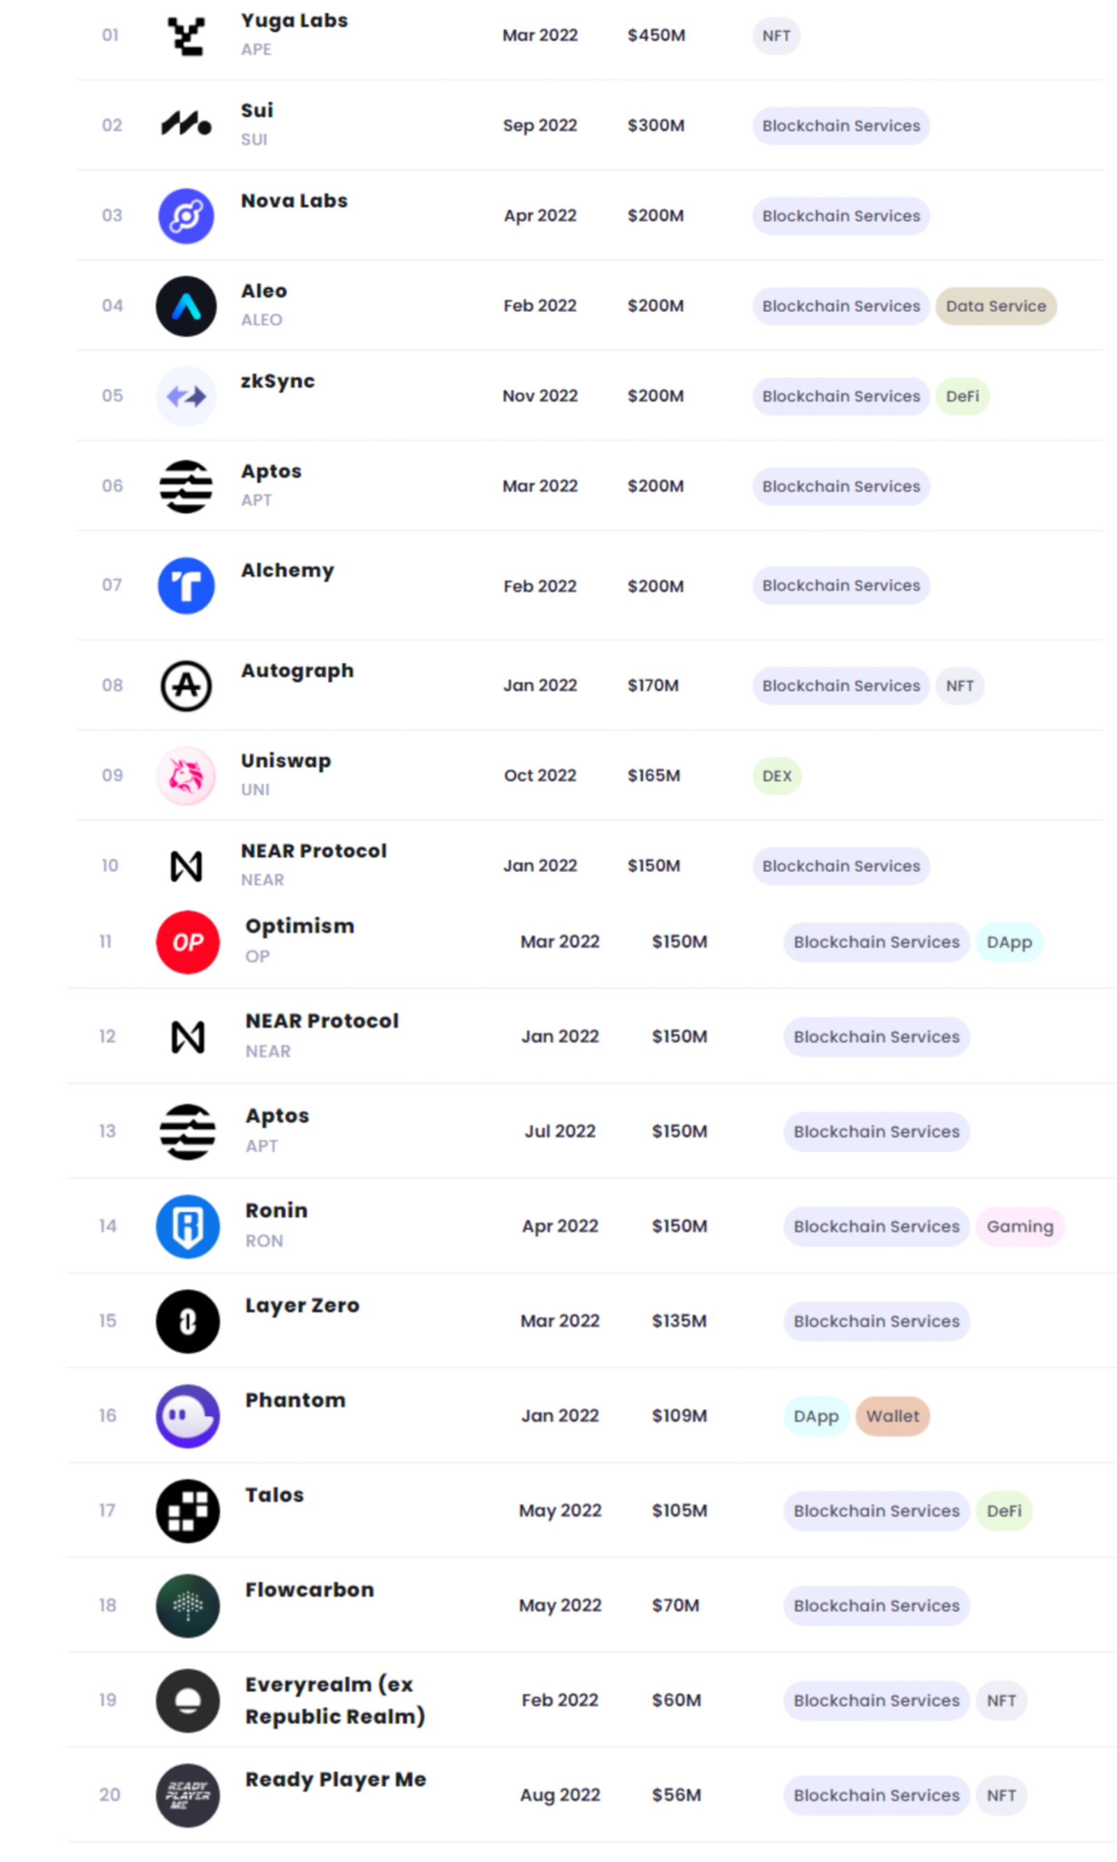Click the Wallet tag on Phantom
The height and width of the screenshot is (1862, 1117).
tap(892, 1417)
